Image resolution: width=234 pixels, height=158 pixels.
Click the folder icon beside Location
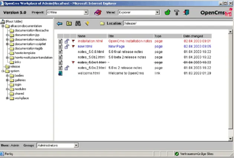tap(102, 23)
